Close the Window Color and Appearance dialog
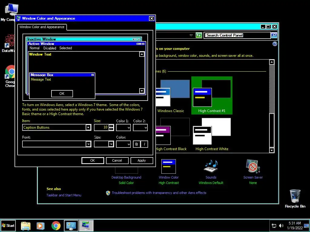The image size is (310, 232). (x=151, y=18)
